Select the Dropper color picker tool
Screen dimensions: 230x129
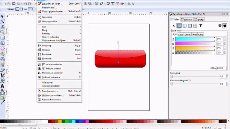tap(3, 102)
